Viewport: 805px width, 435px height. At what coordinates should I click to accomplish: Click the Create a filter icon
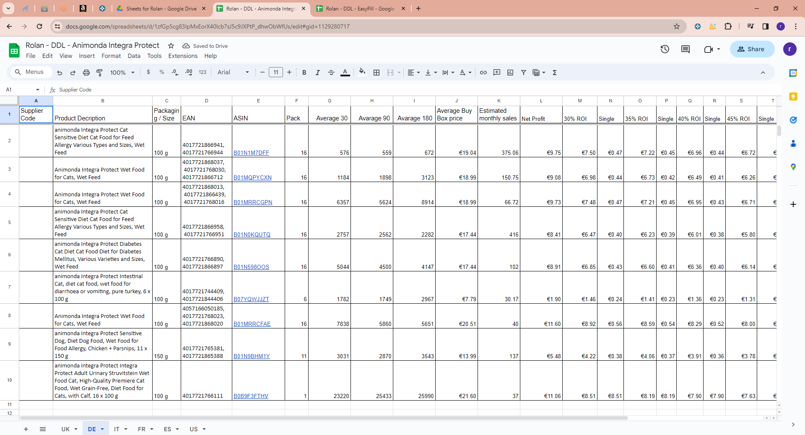[524, 73]
